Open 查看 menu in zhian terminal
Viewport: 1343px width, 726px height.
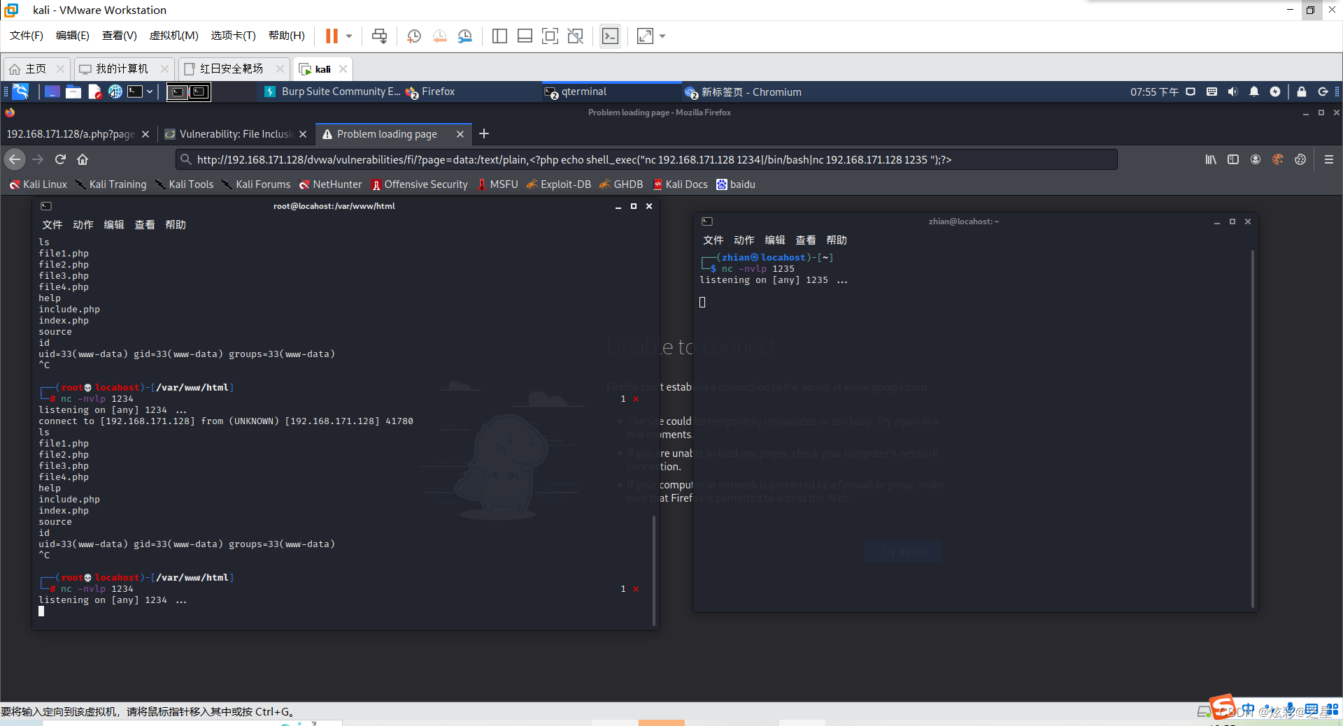click(x=806, y=240)
